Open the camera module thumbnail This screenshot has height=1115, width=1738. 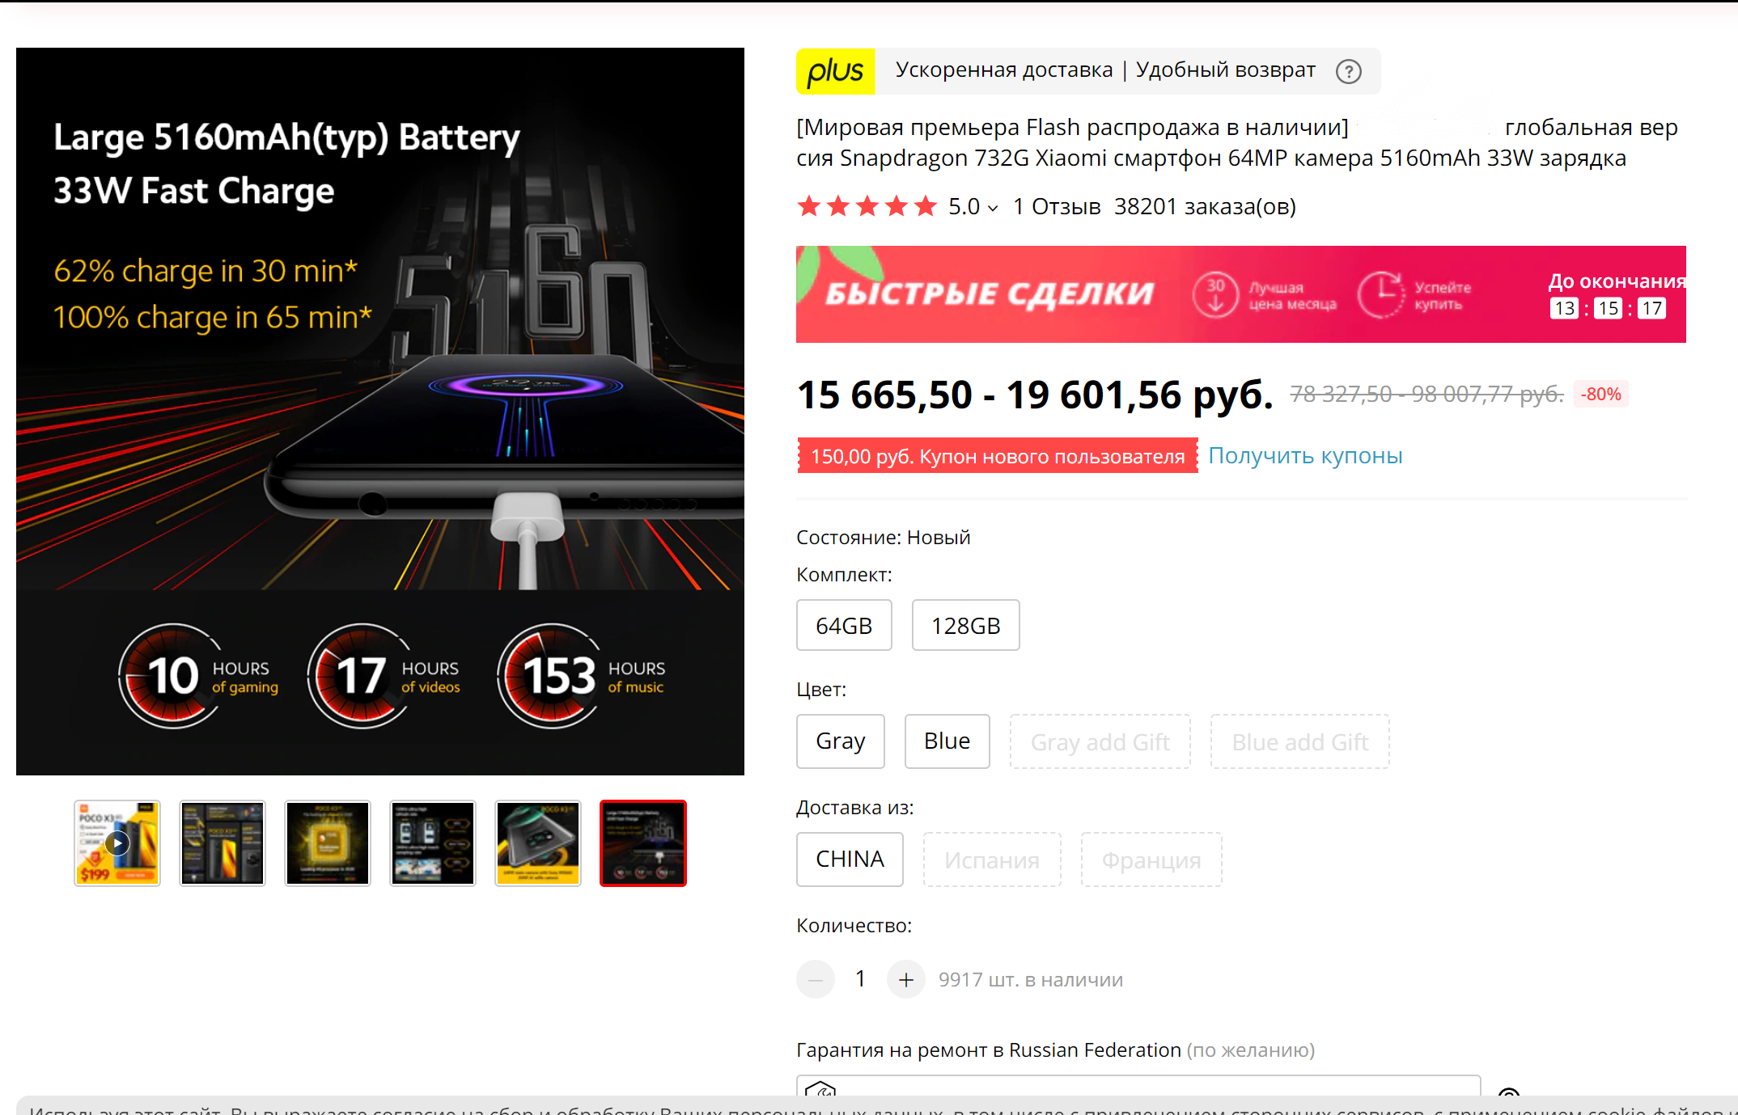(538, 843)
